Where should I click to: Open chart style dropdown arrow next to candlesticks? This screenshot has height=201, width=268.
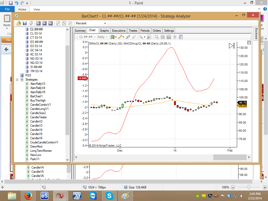(116, 37)
